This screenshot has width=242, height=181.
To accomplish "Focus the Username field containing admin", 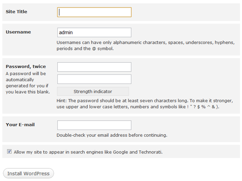I will point(94,32).
